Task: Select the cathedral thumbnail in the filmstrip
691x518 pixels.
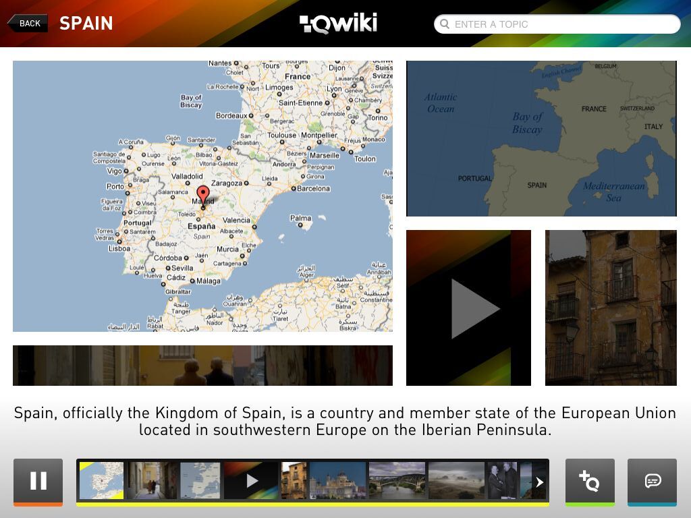Action: pyautogui.click(x=338, y=480)
